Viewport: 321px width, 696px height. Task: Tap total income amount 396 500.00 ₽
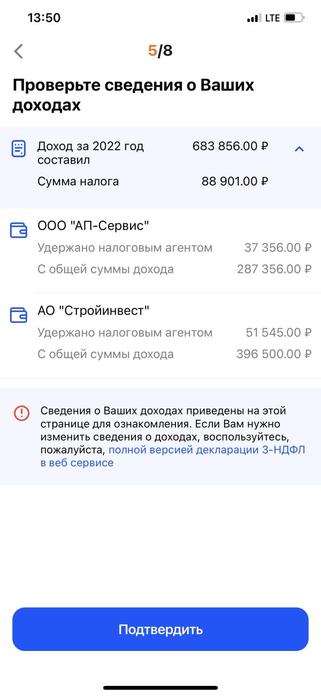coord(274,354)
